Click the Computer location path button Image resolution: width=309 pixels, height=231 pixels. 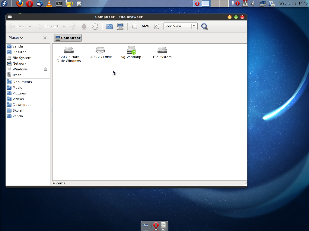coord(68,38)
